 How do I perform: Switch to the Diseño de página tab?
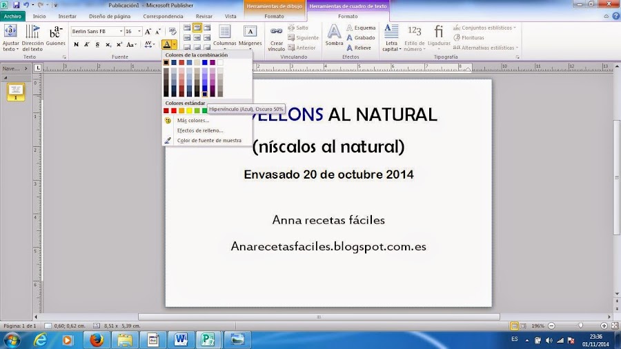point(110,17)
